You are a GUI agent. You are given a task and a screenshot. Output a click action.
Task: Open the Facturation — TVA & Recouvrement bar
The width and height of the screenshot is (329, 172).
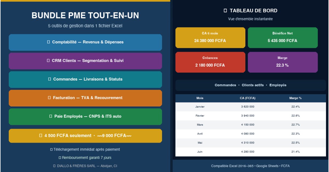click(85, 98)
